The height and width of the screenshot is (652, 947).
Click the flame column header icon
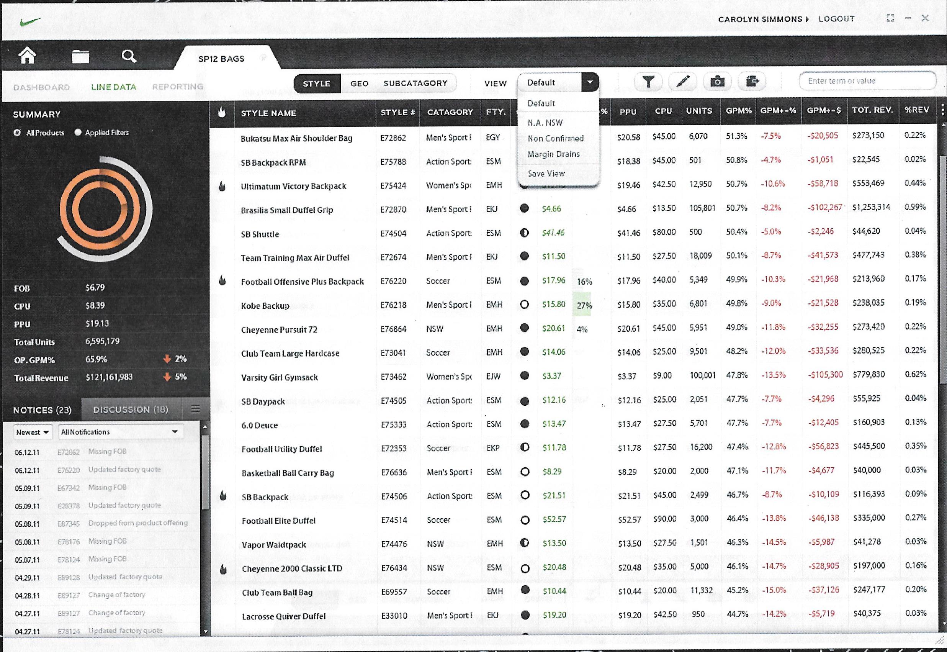click(x=222, y=112)
